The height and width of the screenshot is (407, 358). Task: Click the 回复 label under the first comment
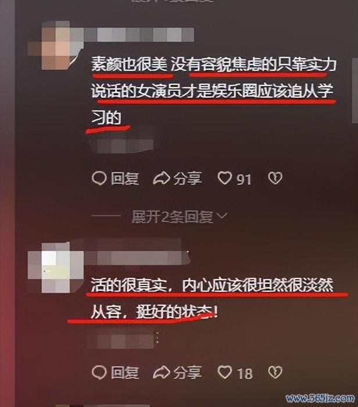coord(125,178)
